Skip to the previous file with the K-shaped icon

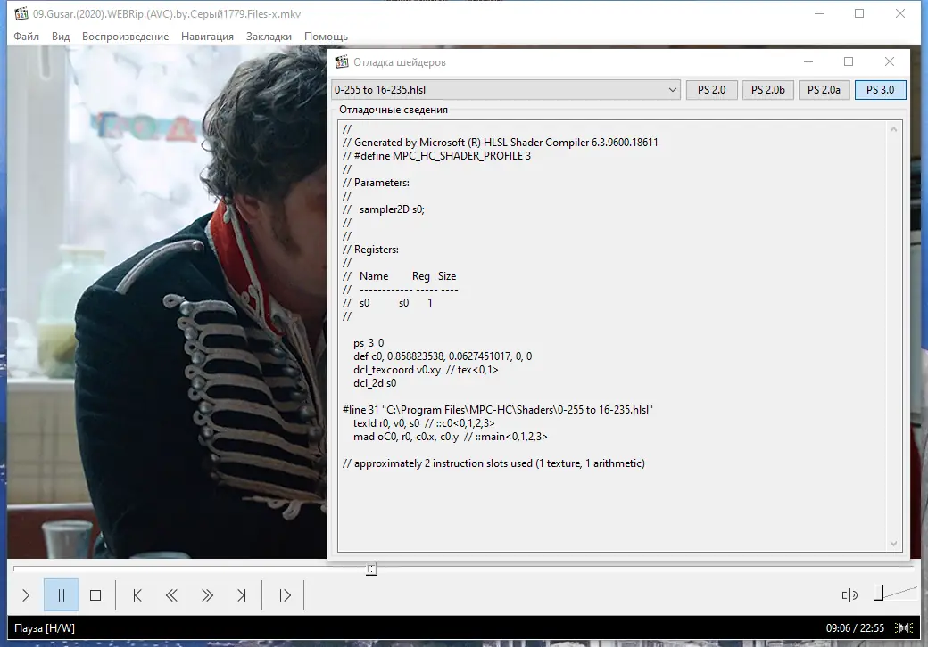coord(137,595)
